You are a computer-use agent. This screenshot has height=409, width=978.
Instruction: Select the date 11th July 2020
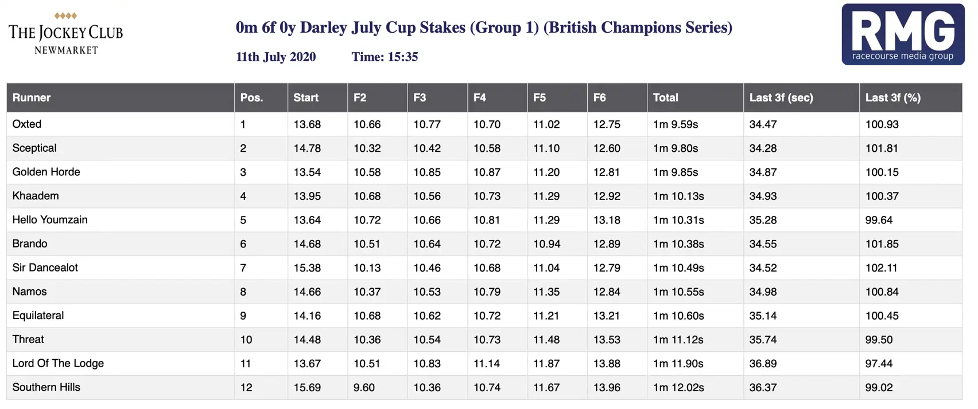coord(275,57)
